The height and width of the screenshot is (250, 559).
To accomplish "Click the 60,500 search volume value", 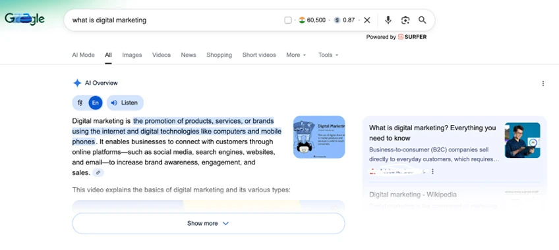I will [x=316, y=20].
